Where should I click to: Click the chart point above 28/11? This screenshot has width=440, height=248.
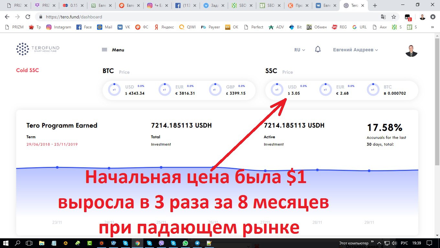coord(317,170)
